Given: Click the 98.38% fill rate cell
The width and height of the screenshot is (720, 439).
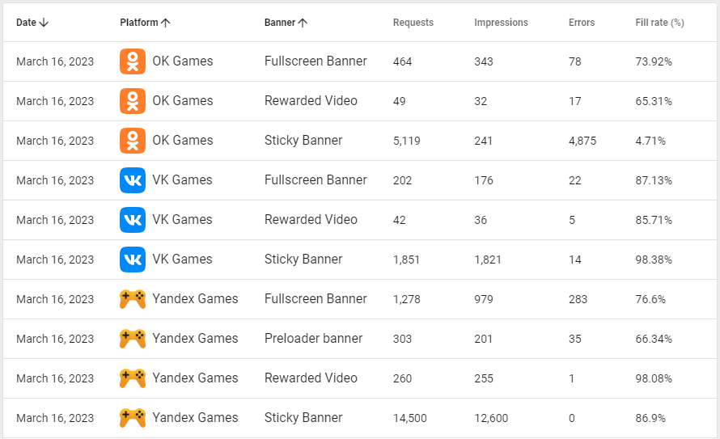Looking at the screenshot, I should pos(654,260).
